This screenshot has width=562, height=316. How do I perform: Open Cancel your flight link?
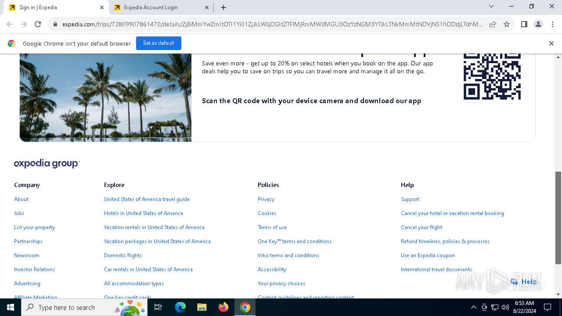(421, 227)
